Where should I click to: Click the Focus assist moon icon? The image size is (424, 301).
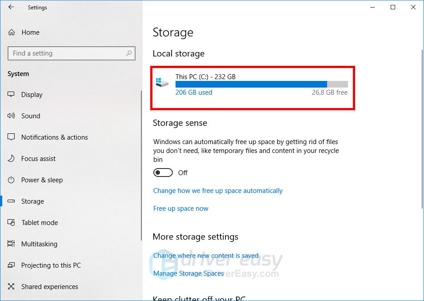12,158
